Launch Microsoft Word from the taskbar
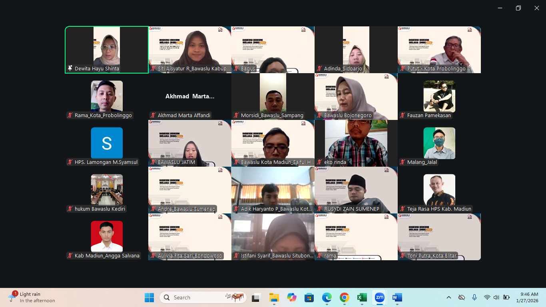 (x=397, y=297)
